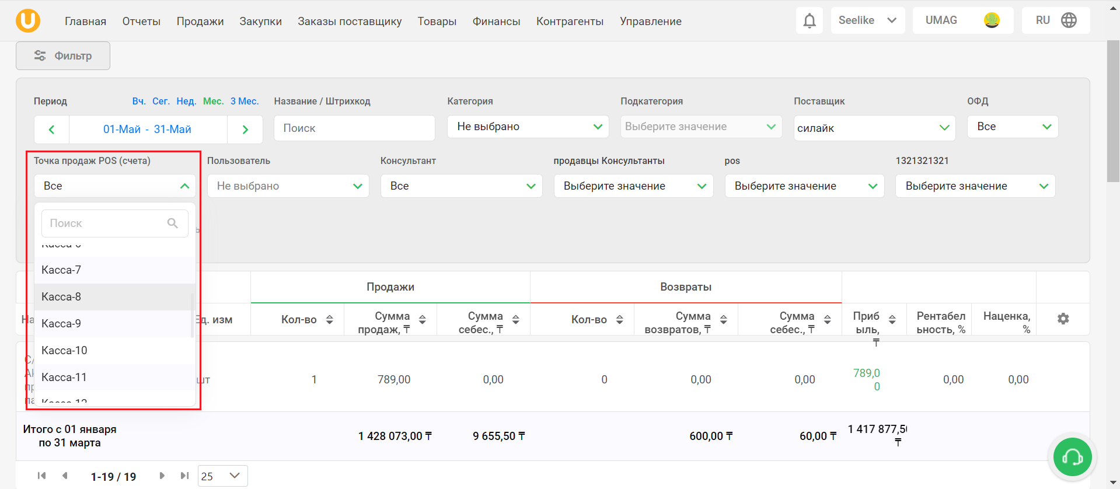Go to next period arrow
Image resolution: width=1120 pixels, height=489 pixels.
pyautogui.click(x=245, y=130)
